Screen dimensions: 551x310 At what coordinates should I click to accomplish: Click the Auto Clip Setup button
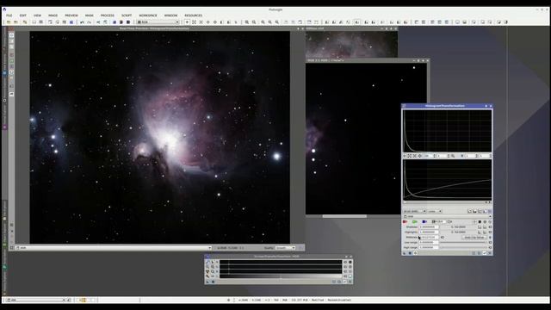(474, 238)
